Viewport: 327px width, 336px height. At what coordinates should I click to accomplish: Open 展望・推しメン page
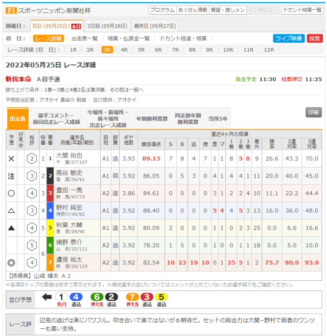(228, 10)
